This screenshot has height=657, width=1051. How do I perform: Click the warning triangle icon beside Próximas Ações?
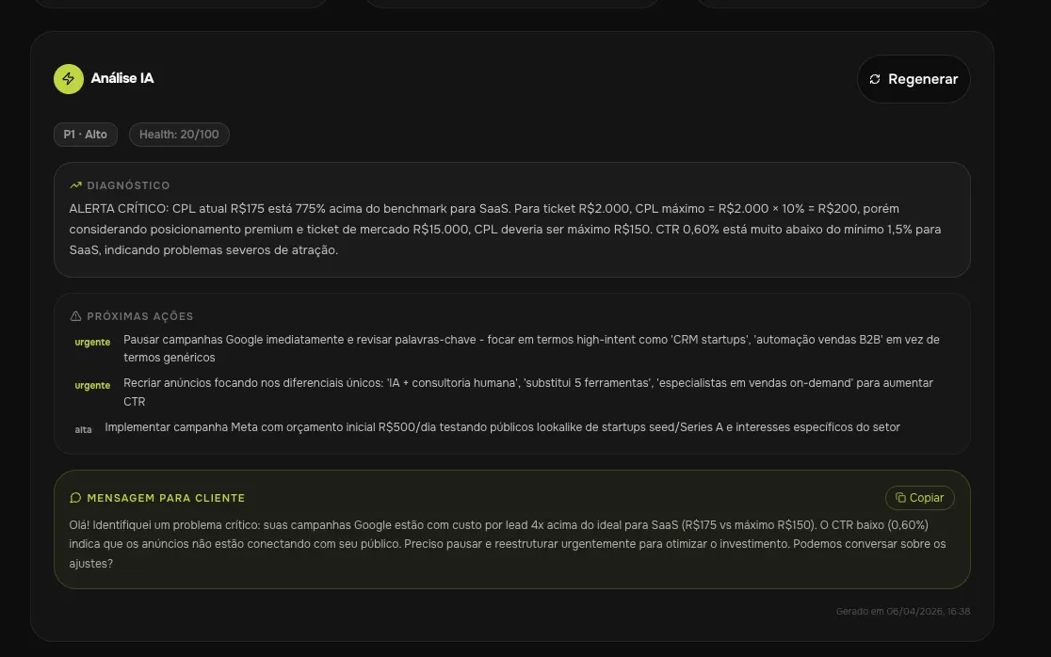click(x=75, y=316)
